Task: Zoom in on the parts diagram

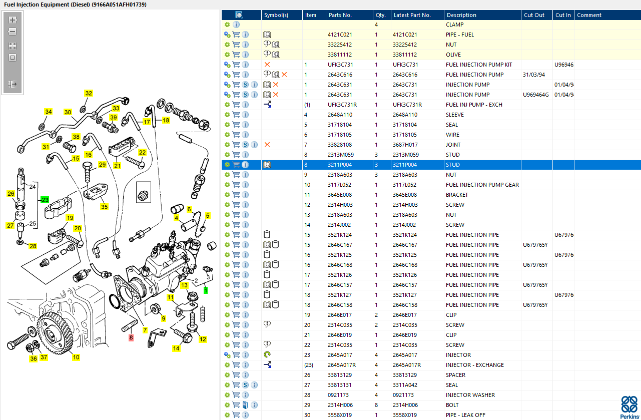Action: click(x=13, y=21)
